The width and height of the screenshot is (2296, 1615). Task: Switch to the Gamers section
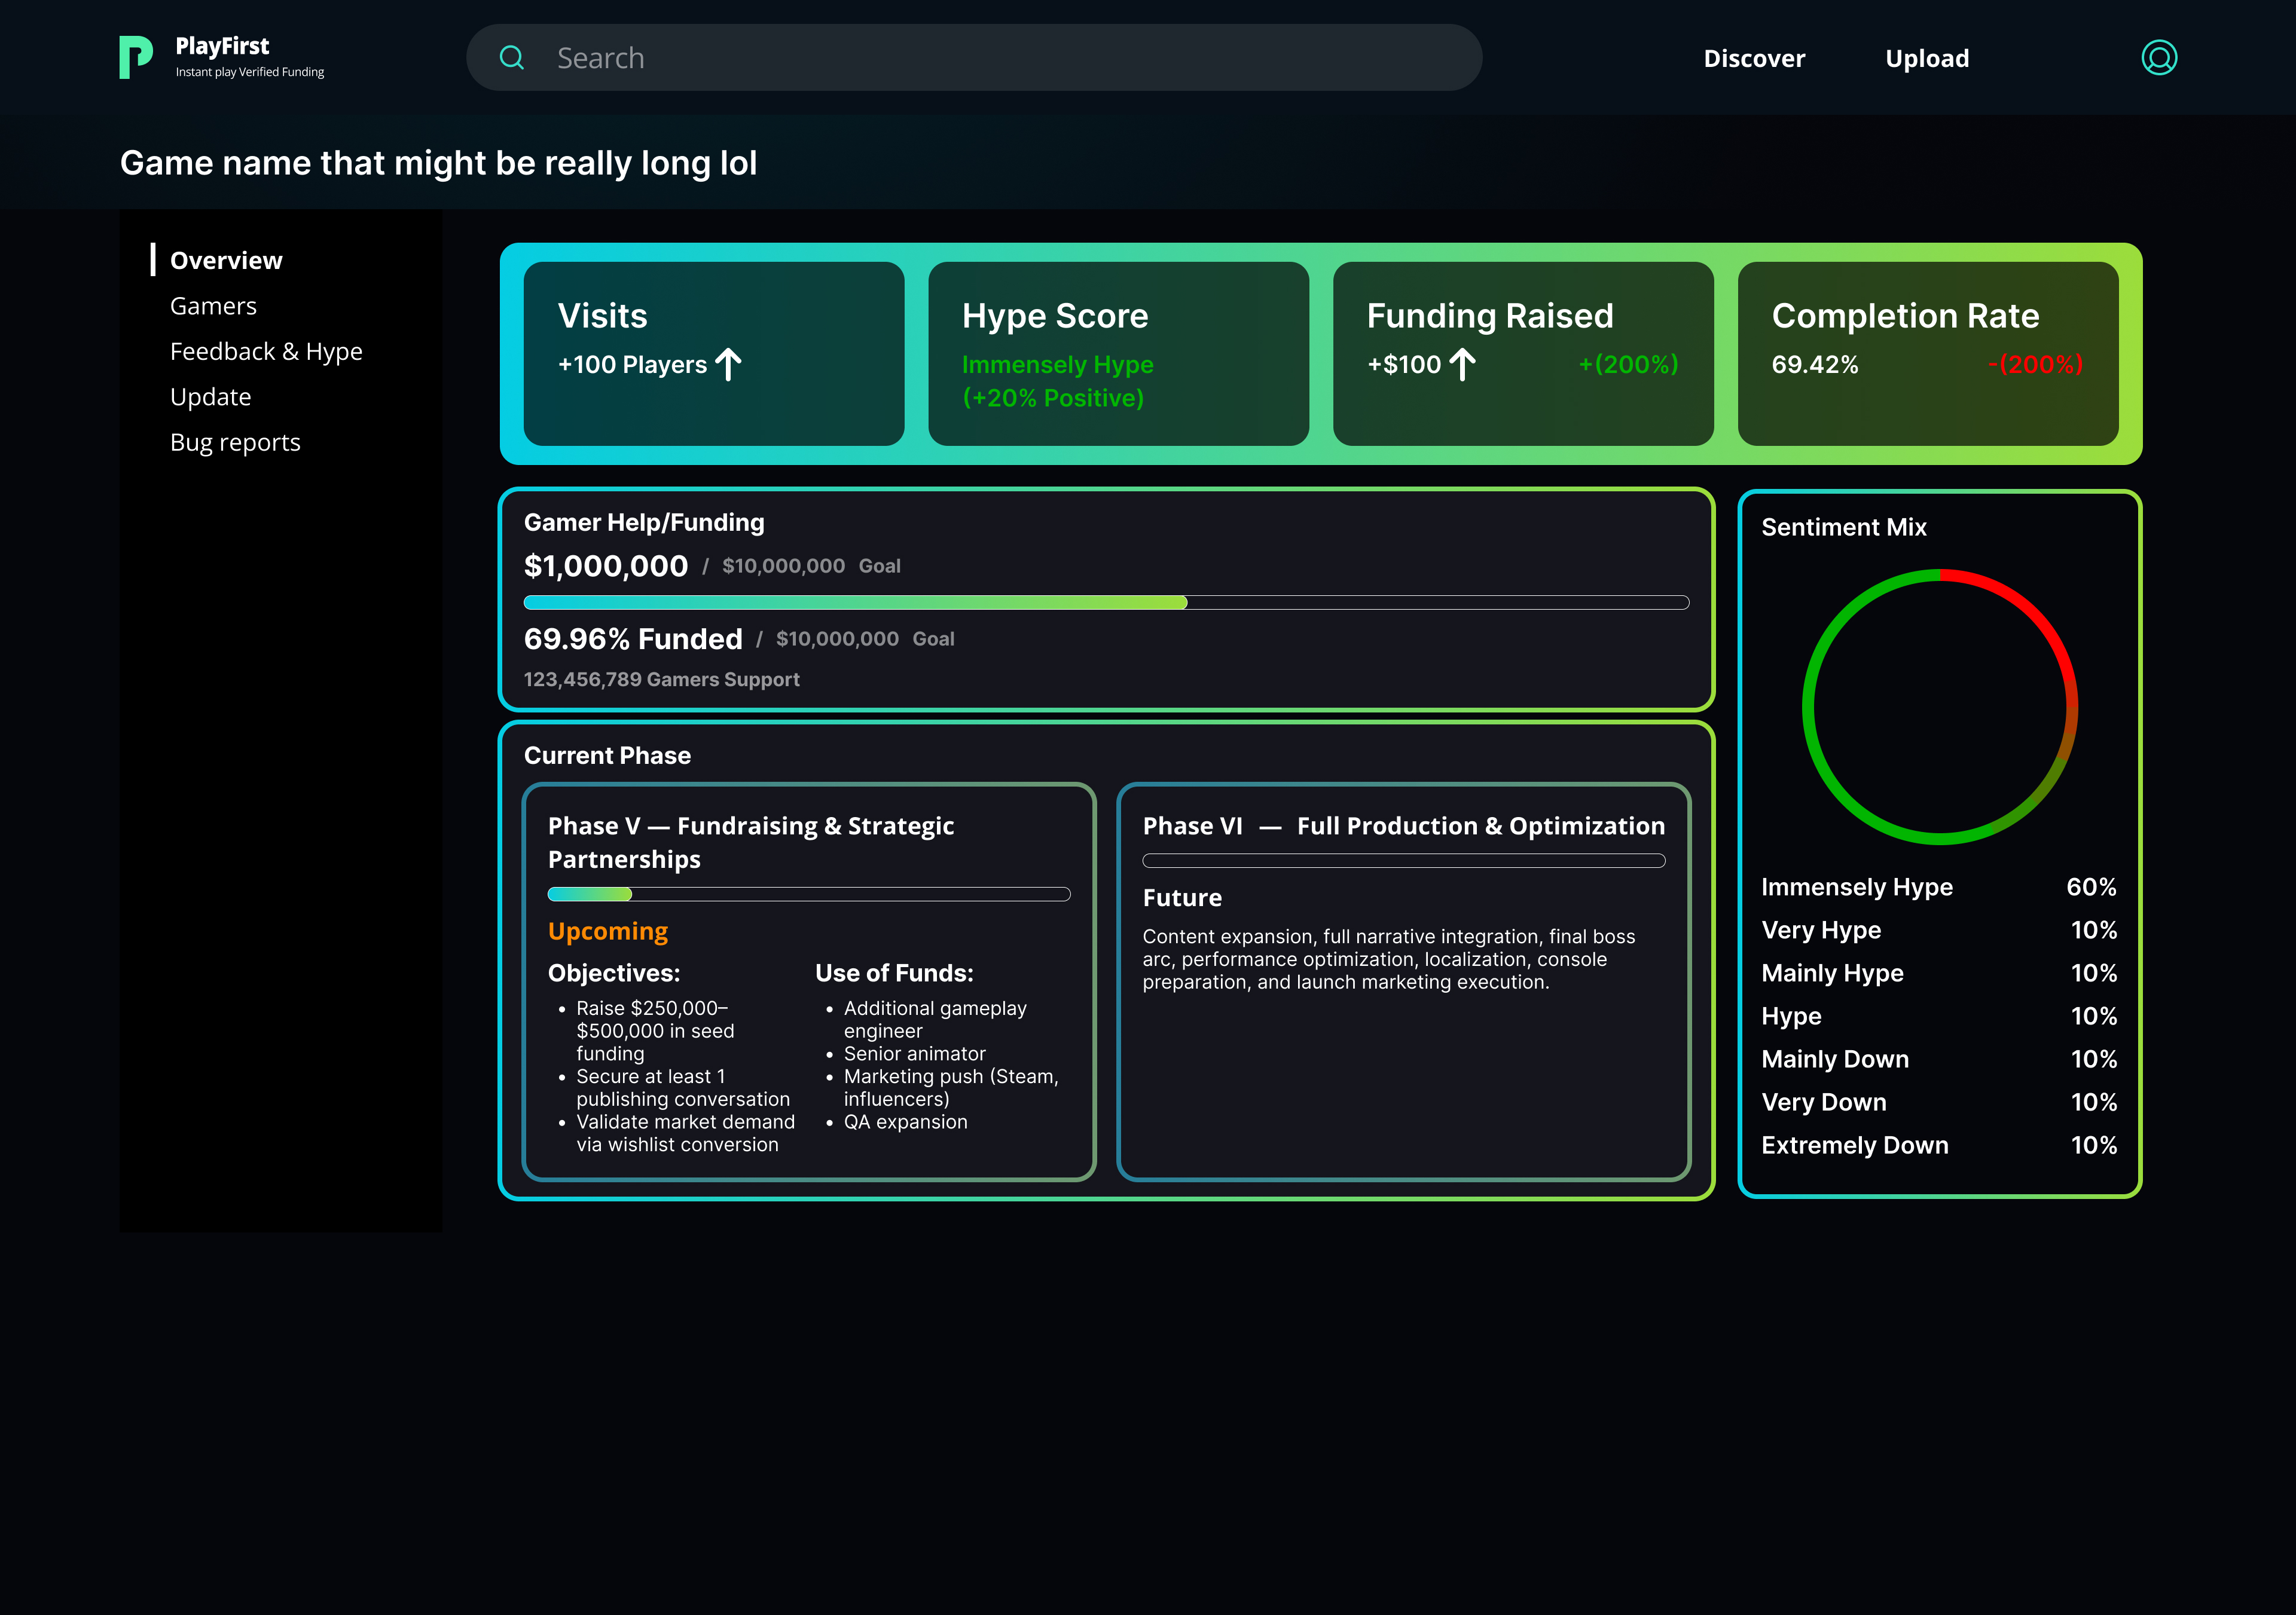click(x=213, y=306)
